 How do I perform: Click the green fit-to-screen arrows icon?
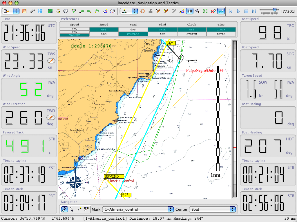(205, 11)
